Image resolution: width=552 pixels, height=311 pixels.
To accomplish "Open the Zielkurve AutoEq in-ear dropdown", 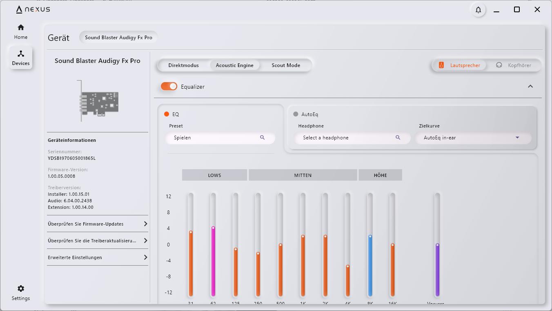I will 517,138.
